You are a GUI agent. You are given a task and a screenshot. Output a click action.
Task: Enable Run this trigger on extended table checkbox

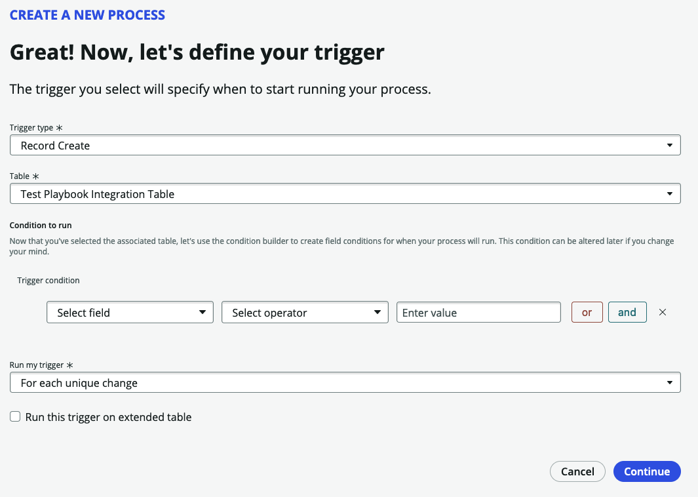pos(15,417)
